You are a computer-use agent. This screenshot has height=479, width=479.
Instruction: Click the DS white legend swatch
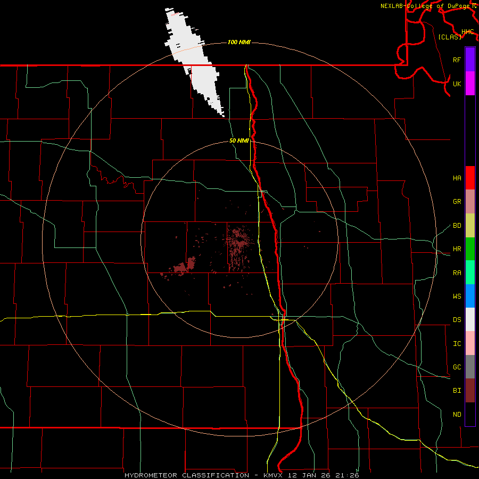click(x=470, y=319)
